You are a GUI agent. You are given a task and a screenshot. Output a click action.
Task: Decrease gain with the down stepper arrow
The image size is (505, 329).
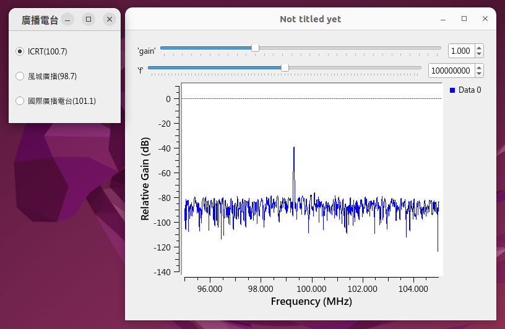click(479, 54)
